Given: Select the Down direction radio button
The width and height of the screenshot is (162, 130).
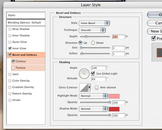Looking at the screenshot, I should (93, 43).
